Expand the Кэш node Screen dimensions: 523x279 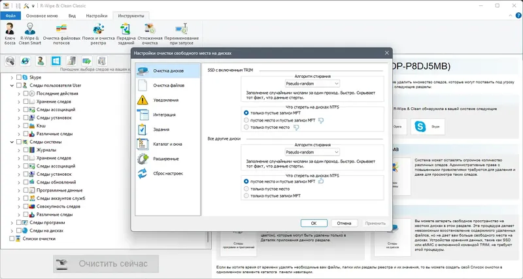coord(19,125)
